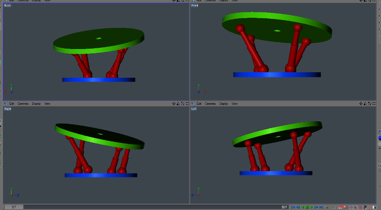Jump to end of animation
Image resolution: width=381 pixels, height=210 pixels.
[x=321, y=207]
